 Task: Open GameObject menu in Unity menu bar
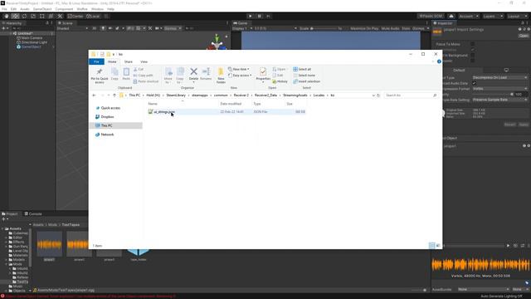(42, 9)
